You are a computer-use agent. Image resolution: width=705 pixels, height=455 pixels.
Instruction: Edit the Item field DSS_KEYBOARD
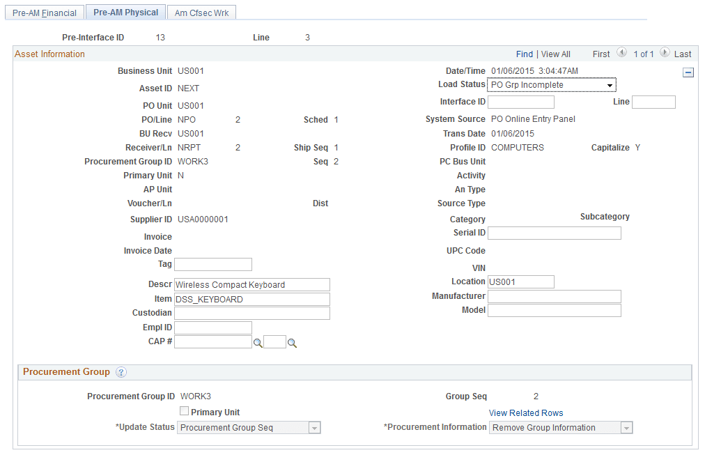pyautogui.click(x=252, y=300)
